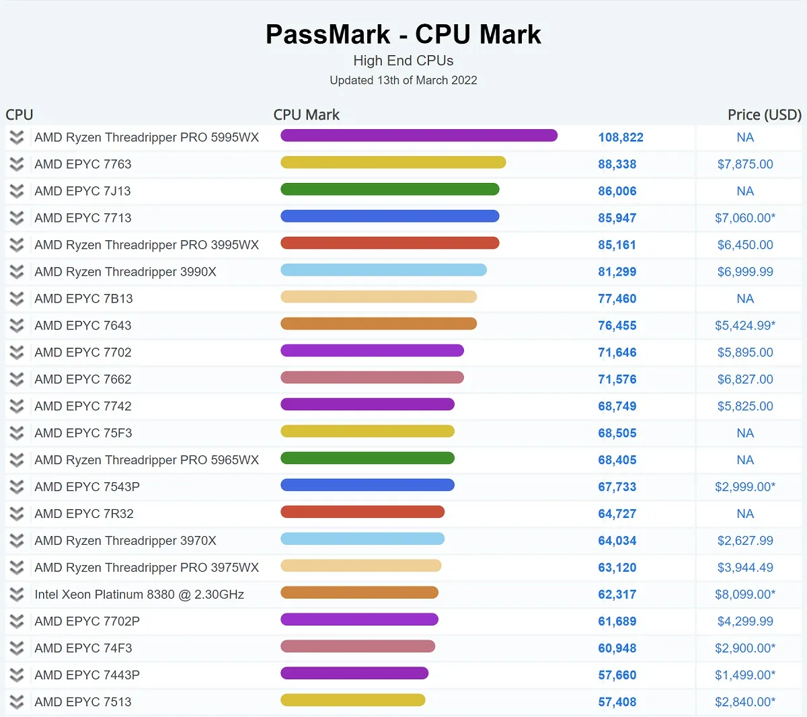
Task: Click the chevron icon for AMD EPYC 7R32
Action: pos(17,514)
